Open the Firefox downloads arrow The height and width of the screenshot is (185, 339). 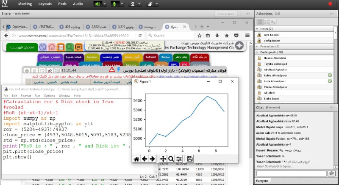pyautogui.click(x=217, y=36)
